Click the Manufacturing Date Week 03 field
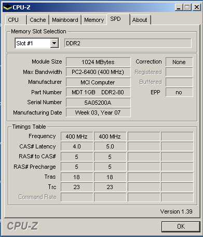The image size is (203, 237). pyautogui.click(x=98, y=113)
